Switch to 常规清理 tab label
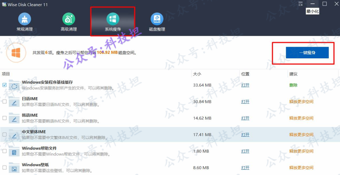Viewport: 340px width, 175px height. (x=25, y=29)
